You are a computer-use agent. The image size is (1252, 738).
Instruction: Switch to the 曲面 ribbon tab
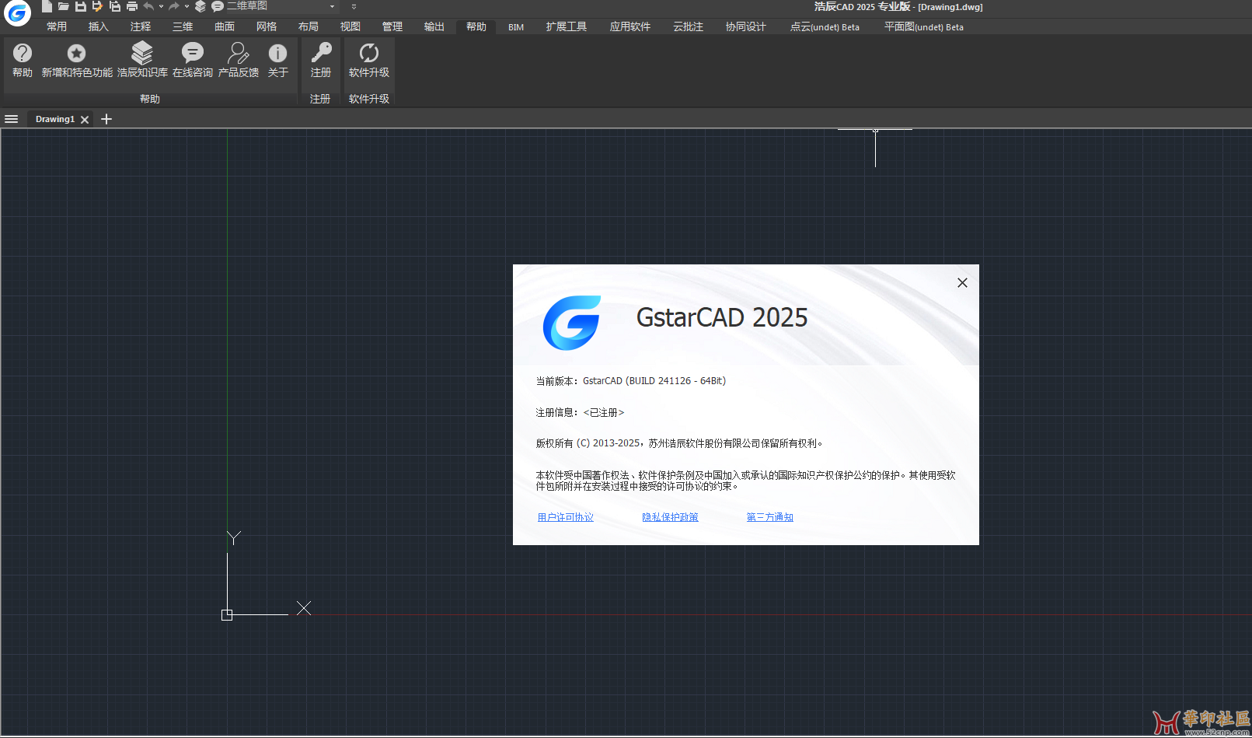tap(225, 26)
